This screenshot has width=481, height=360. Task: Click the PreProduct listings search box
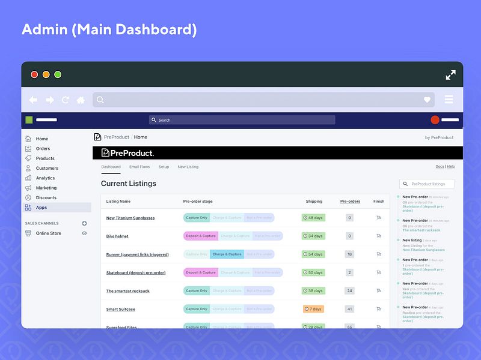tap(427, 184)
